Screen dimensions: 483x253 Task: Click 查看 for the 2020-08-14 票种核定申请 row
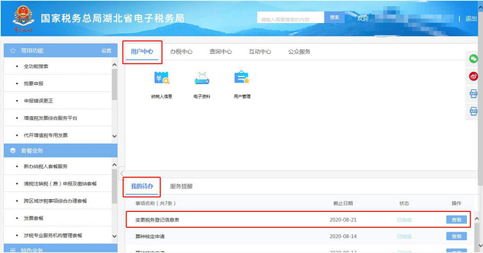tap(457, 236)
